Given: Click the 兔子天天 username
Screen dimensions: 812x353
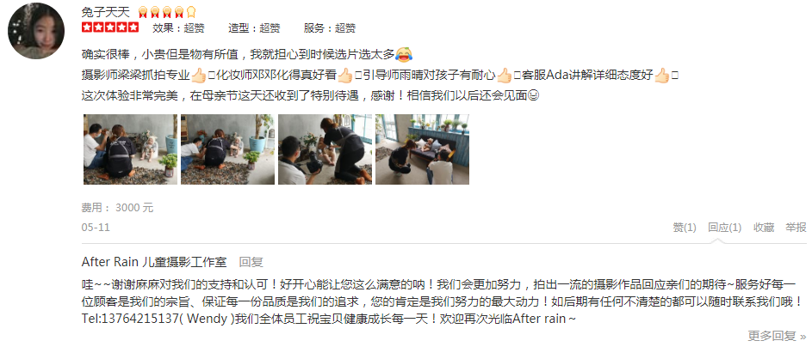Looking at the screenshot, I should [x=106, y=12].
